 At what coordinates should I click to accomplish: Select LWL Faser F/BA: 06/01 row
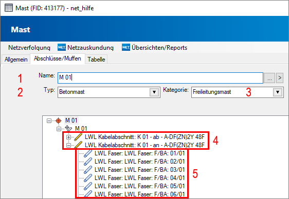click(x=139, y=194)
